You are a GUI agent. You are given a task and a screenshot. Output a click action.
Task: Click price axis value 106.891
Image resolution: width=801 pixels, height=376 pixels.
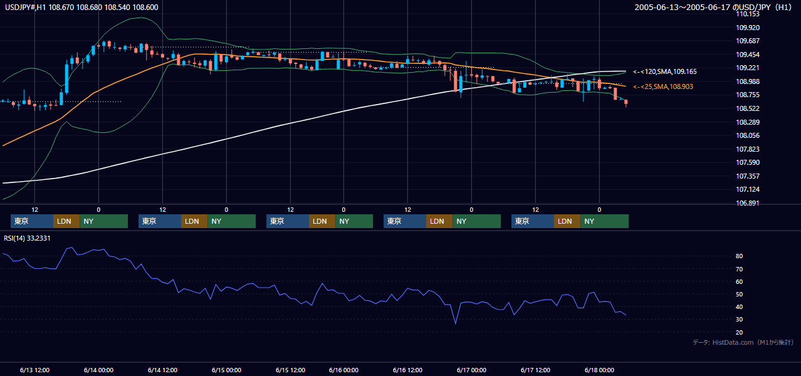click(748, 203)
